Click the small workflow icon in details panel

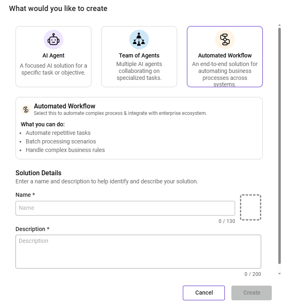point(26,109)
